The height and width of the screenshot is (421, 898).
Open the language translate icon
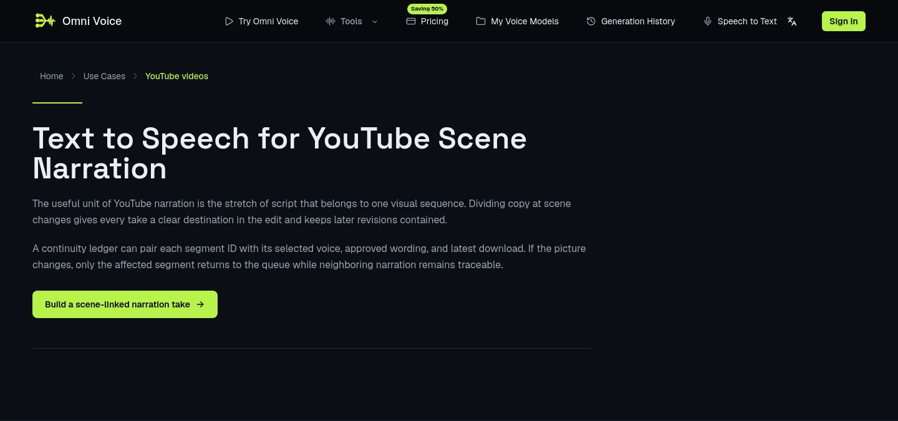point(792,21)
